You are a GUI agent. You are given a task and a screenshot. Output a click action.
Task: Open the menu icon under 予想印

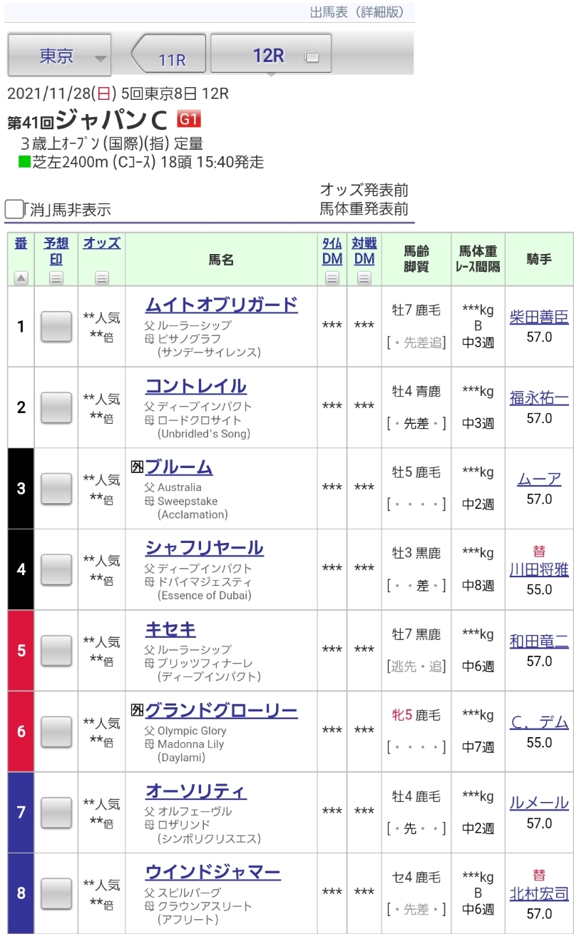[x=56, y=278]
